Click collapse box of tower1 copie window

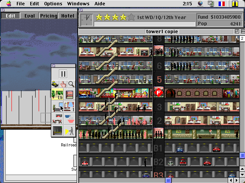point(243,31)
